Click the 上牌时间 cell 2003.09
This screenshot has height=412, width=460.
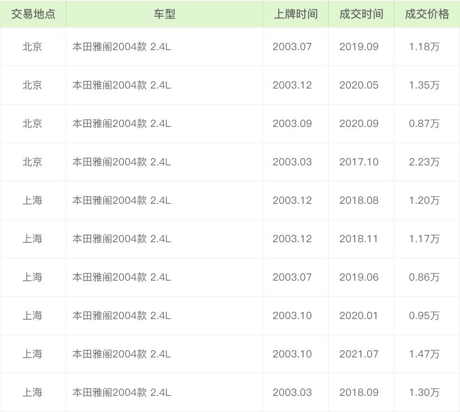point(292,124)
